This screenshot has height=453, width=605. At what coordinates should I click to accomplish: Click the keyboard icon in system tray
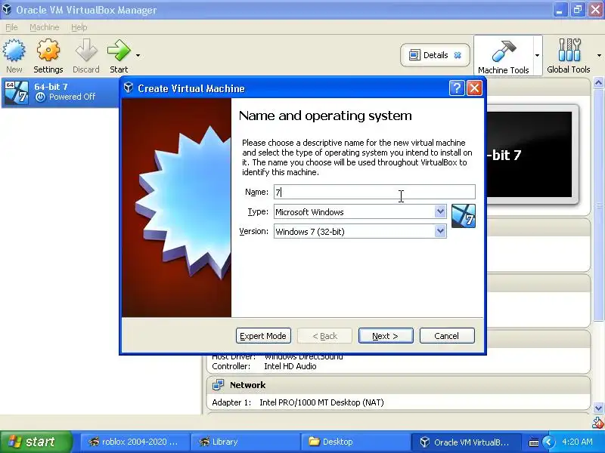[x=534, y=442]
